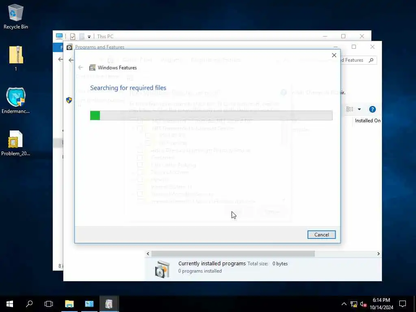Viewport: 416px width, 312px height.
Task: Maximize the Programs and Features window
Action: 354,47
